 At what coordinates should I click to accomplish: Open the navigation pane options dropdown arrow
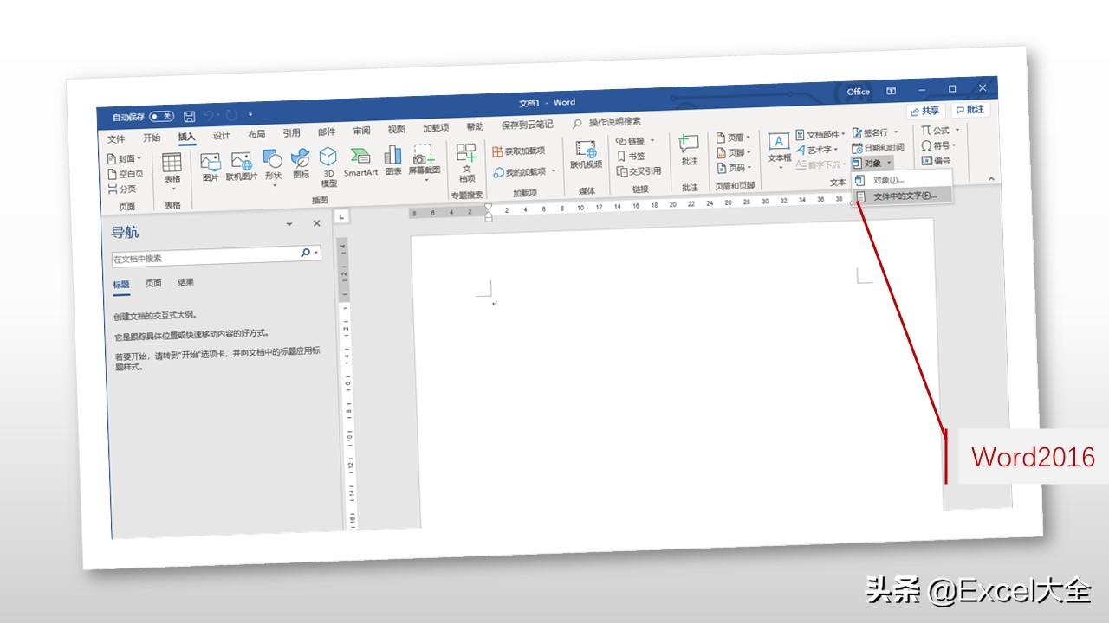289,224
